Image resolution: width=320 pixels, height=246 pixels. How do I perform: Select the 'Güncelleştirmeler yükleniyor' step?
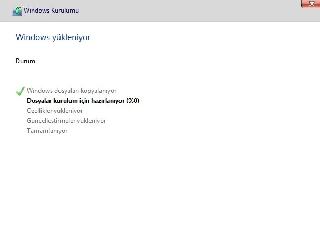pyautogui.click(x=66, y=121)
